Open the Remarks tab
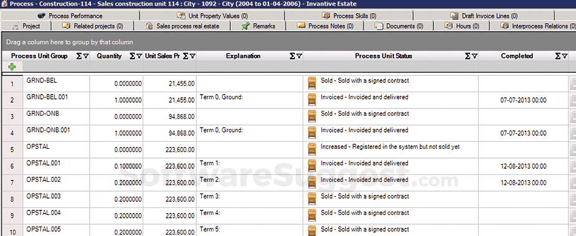Screen dimensions: 576x236 coord(258,26)
